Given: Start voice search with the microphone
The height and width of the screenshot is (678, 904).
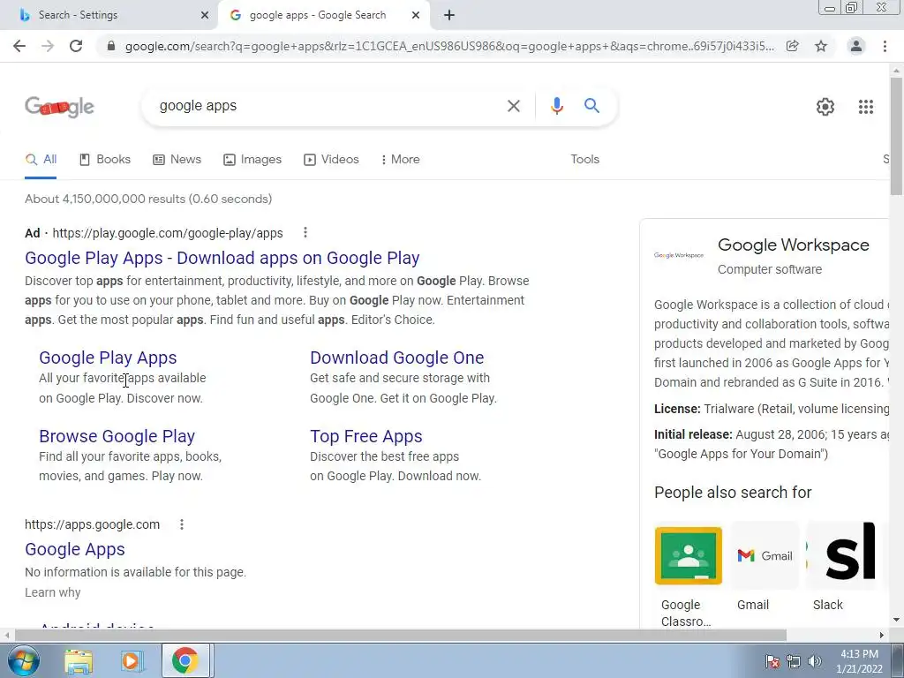Looking at the screenshot, I should click(x=556, y=106).
